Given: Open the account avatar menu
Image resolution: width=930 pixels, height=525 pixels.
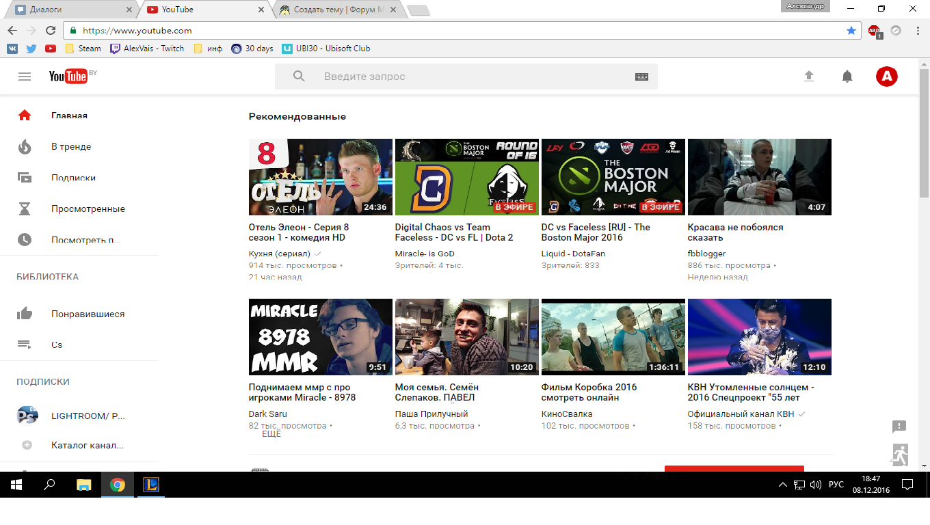Looking at the screenshot, I should click(x=887, y=77).
